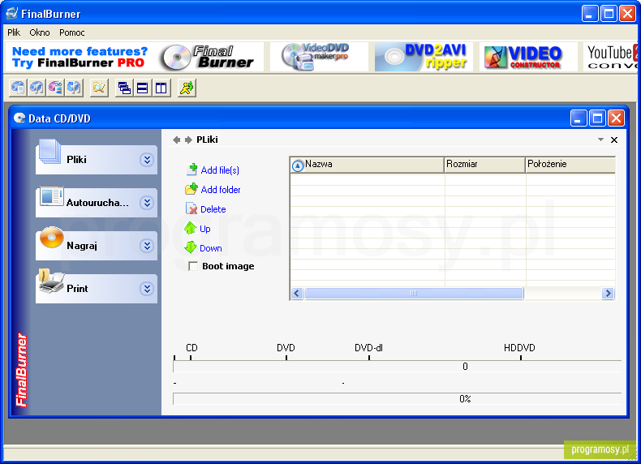The height and width of the screenshot is (464, 641).
Task: Click the CD capacity marker label
Action: click(191, 348)
